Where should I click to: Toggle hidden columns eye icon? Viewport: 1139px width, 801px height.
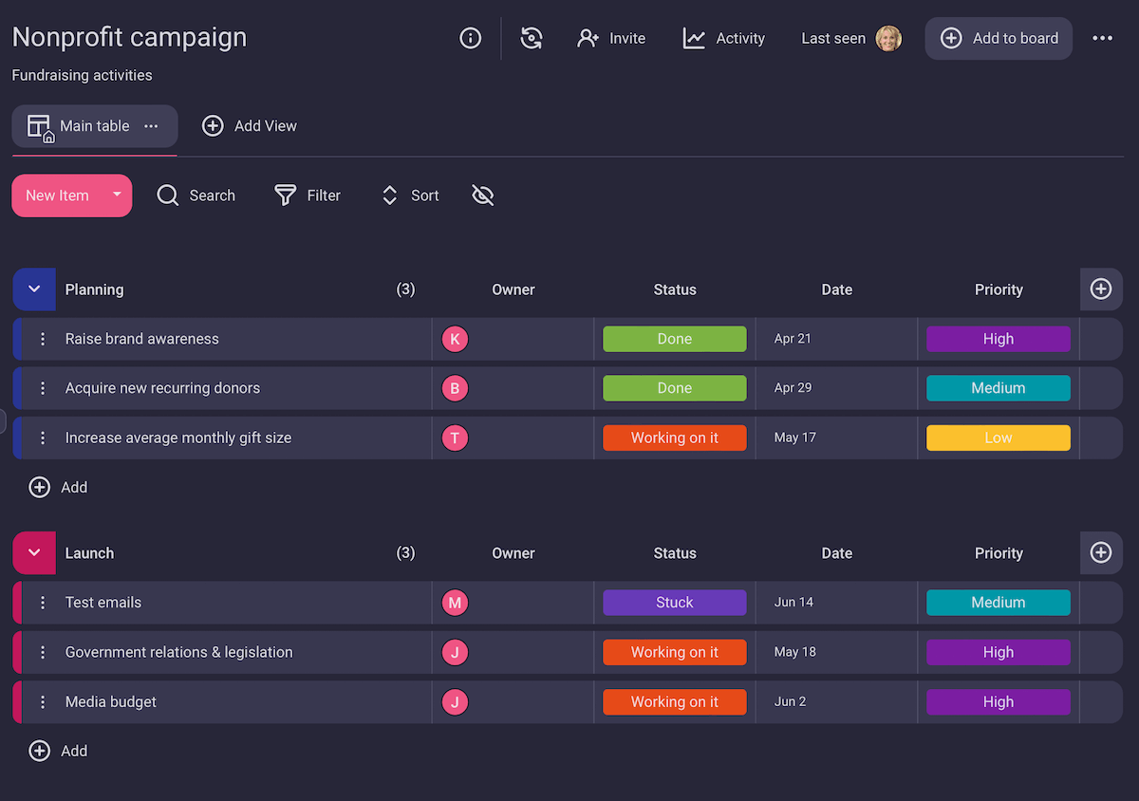tap(483, 196)
